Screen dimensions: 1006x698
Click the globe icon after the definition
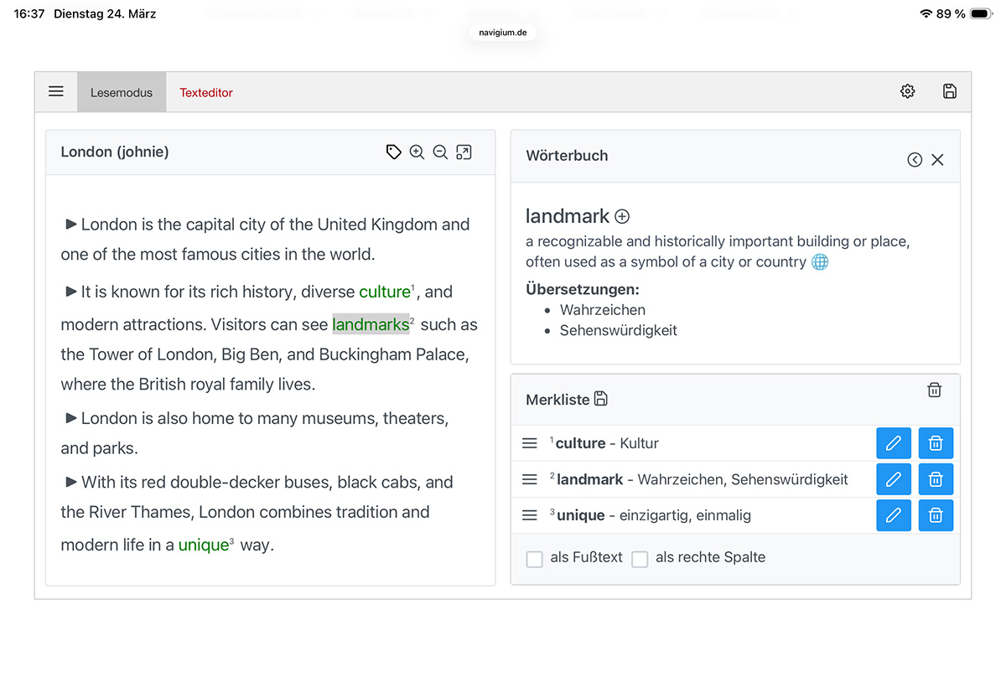tap(820, 262)
